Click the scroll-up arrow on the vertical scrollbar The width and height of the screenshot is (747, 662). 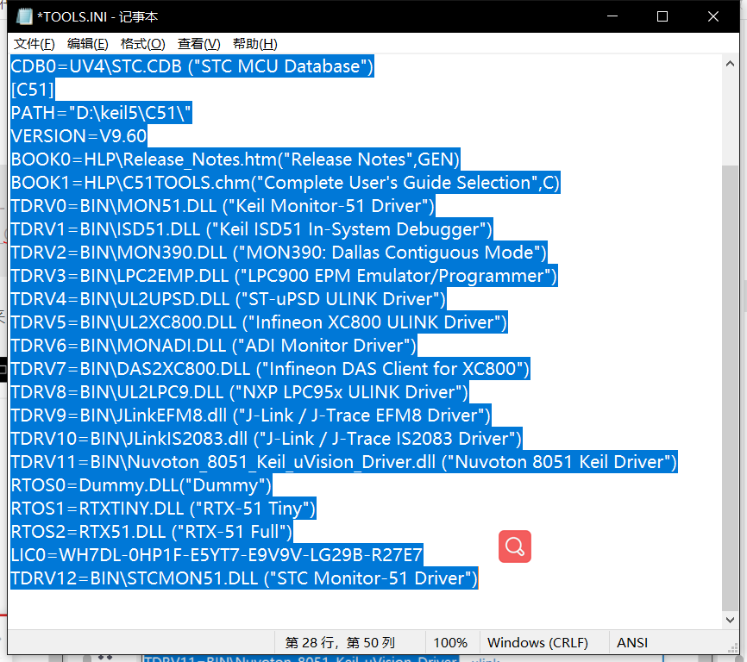730,61
